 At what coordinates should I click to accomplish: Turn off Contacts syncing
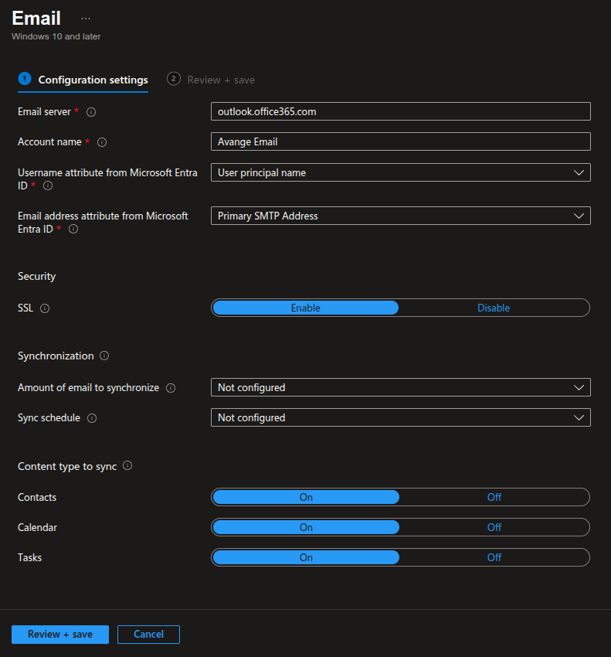pyautogui.click(x=494, y=497)
